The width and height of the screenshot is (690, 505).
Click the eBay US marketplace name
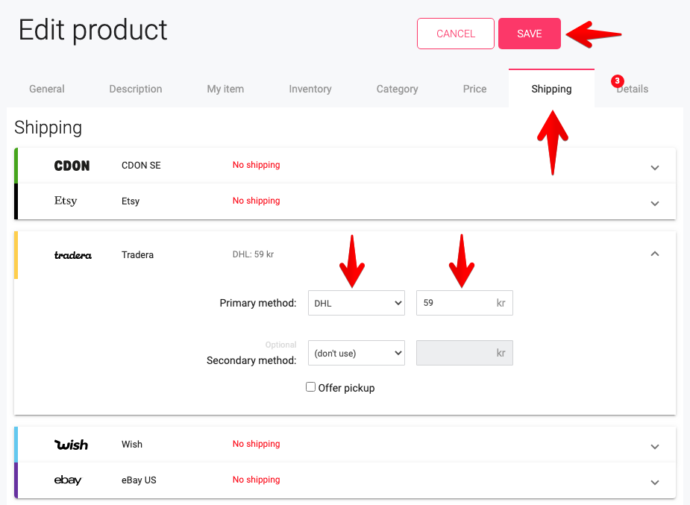point(139,480)
